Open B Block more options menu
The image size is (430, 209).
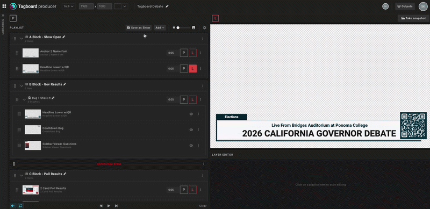click(x=203, y=86)
